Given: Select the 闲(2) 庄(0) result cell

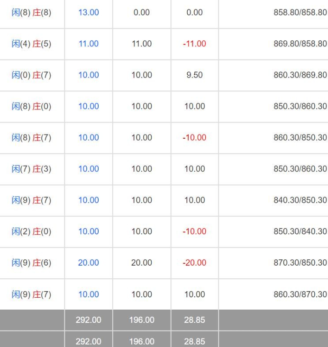Looking at the screenshot, I should click(31, 231).
